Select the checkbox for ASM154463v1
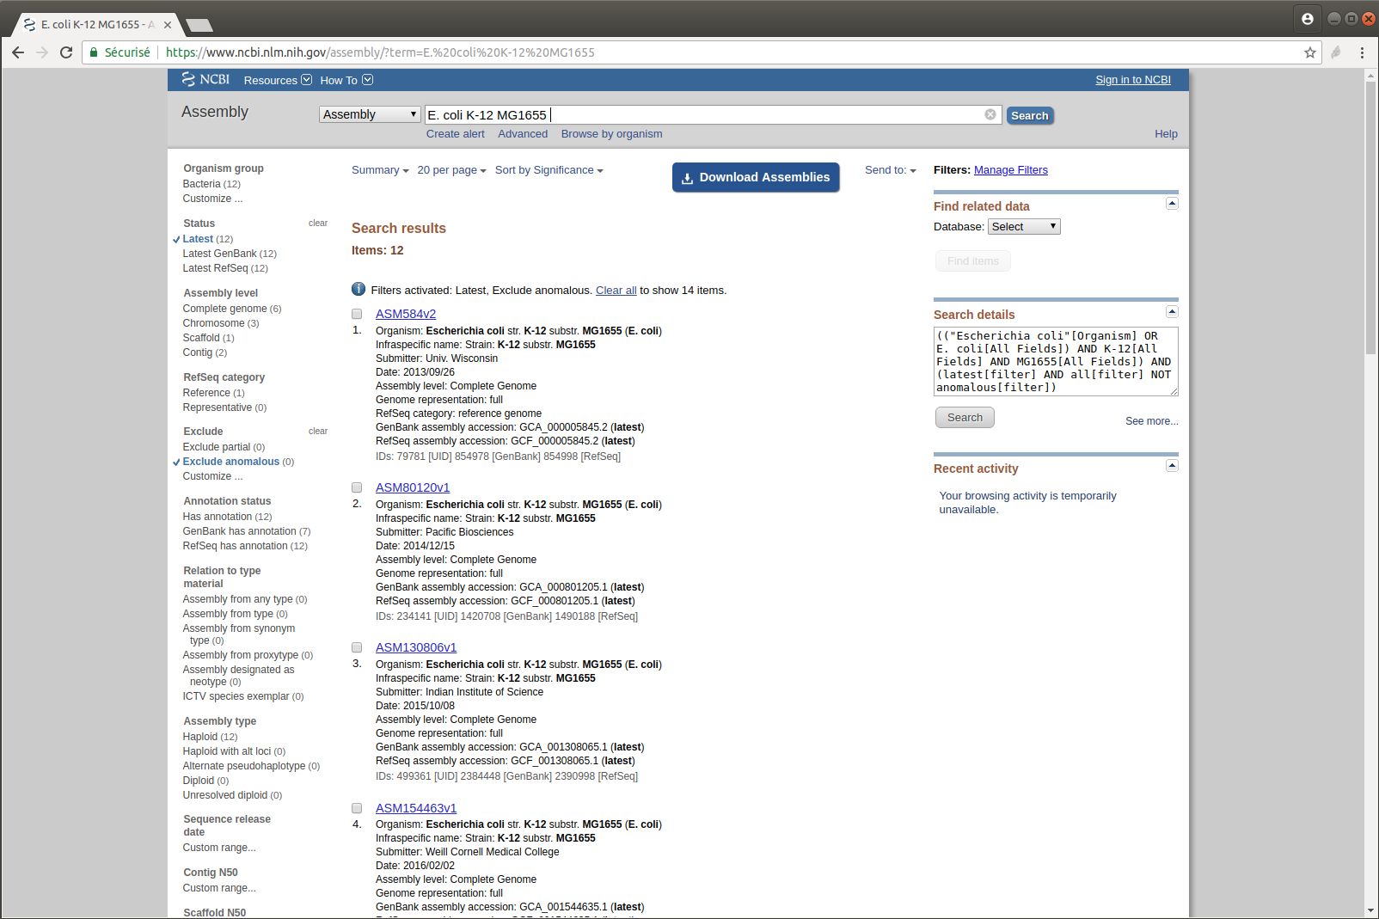Screen dimensions: 1379x919 coord(357,808)
